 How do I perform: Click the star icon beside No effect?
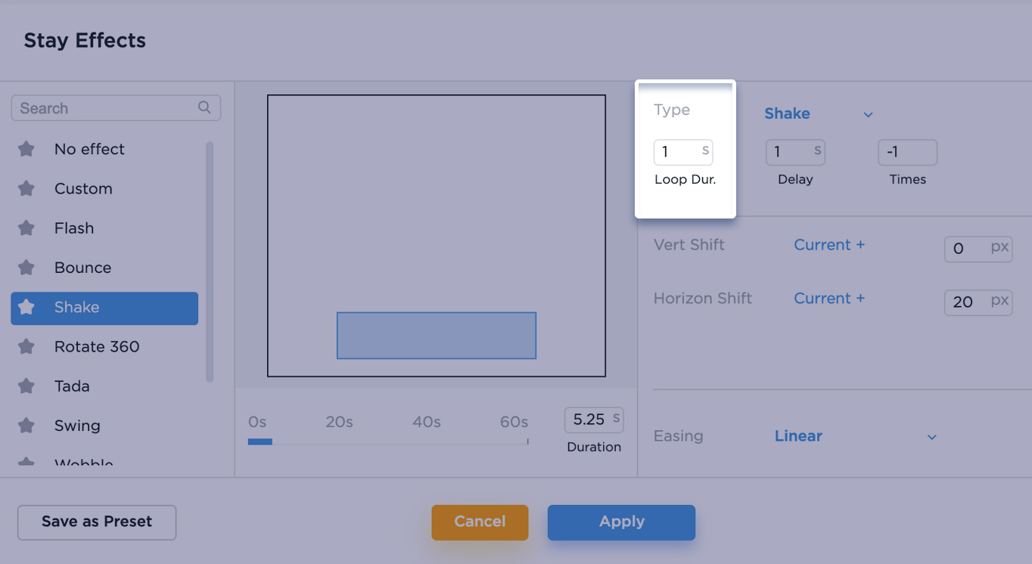click(x=26, y=149)
